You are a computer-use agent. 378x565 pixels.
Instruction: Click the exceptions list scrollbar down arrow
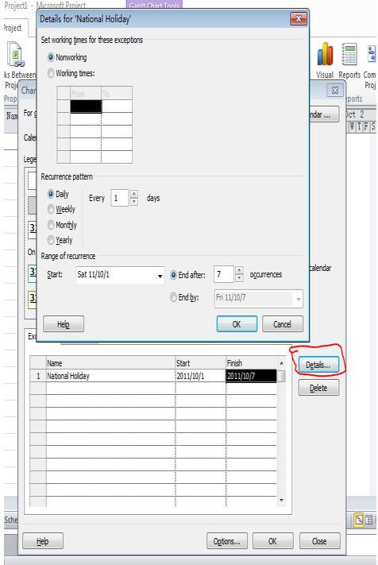pos(282,500)
